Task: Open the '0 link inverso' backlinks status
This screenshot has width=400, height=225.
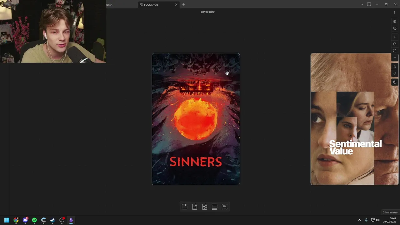Action: coord(390,212)
